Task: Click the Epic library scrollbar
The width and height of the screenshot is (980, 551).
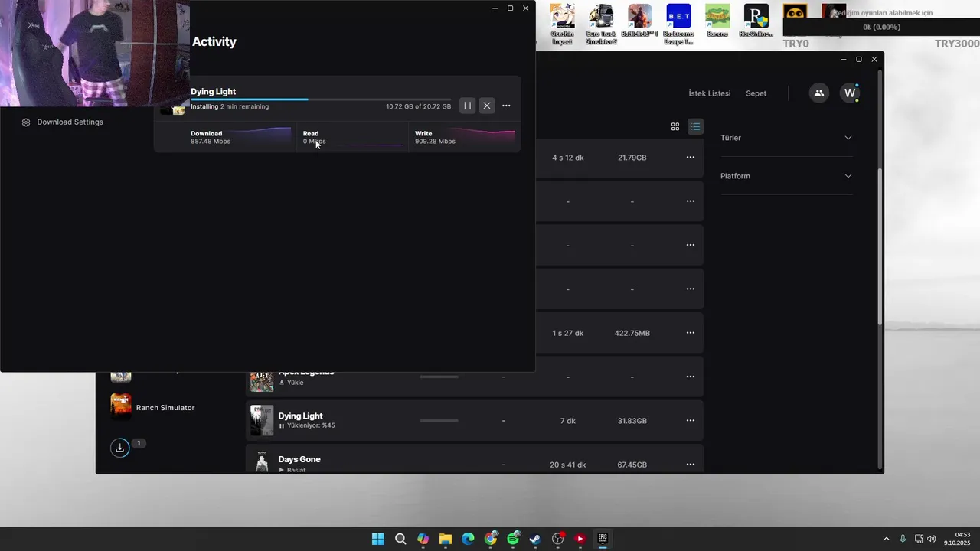Action: tap(880, 245)
